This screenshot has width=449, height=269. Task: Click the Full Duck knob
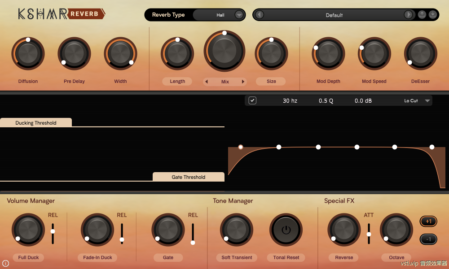(28, 230)
